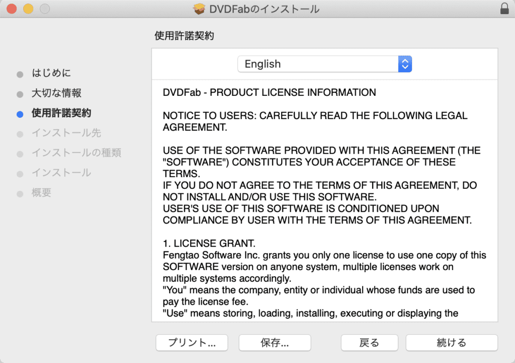Screen dimensions: 515x363
Task: Click the blue stepper arrows on the language selector
Action: coord(405,64)
